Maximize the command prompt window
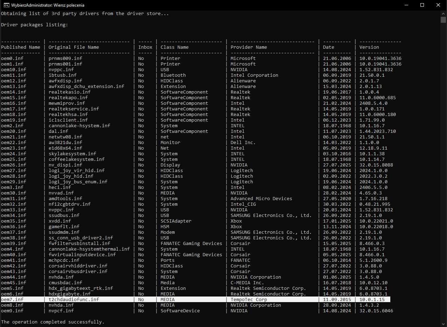 pos(422,5)
